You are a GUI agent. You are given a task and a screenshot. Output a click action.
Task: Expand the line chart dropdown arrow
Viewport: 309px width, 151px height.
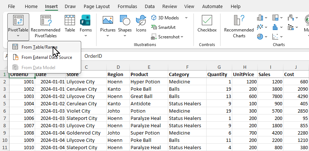[266, 27]
